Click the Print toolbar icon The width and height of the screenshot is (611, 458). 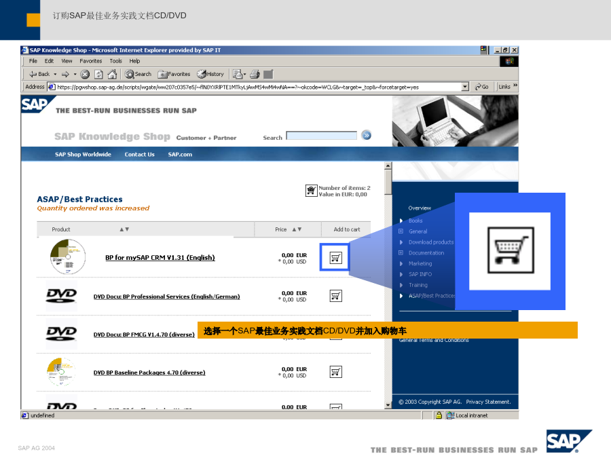pos(255,74)
